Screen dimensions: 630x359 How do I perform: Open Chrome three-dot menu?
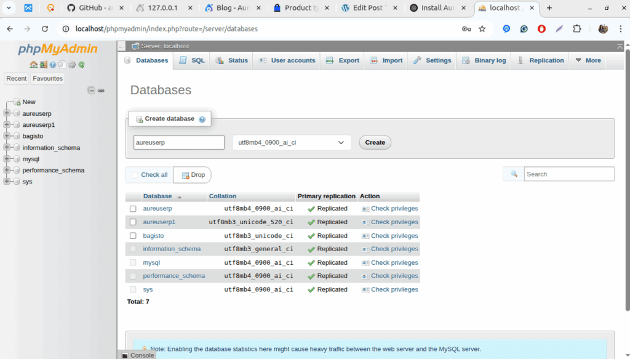[620, 29]
